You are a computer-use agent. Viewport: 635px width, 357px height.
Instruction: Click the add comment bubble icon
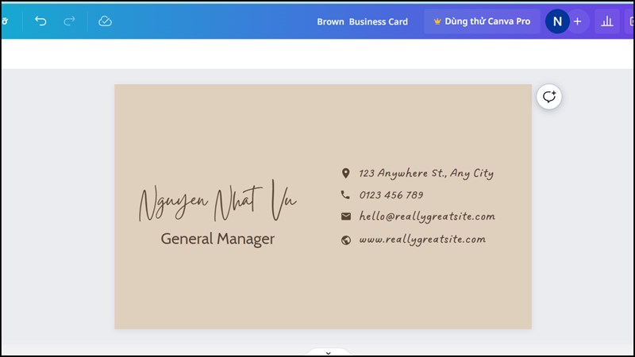(x=549, y=97)
